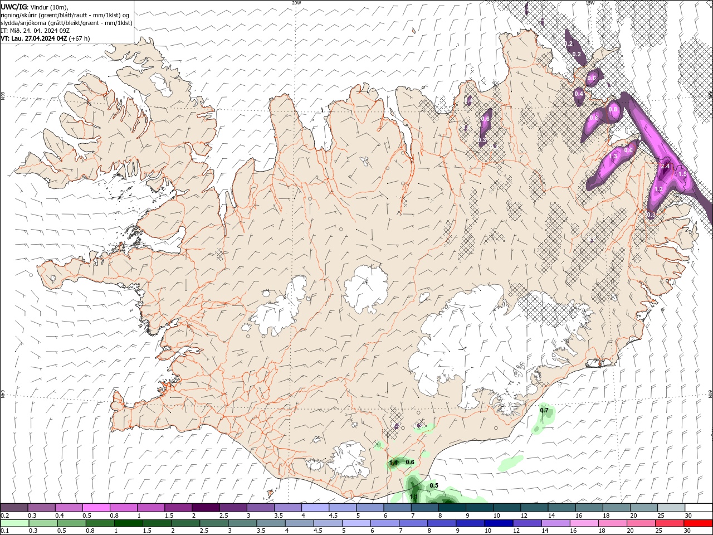This screenshot has height=535, width=713.
Task: Select upper legend swatch labeled 6
Action: [397, 507]
